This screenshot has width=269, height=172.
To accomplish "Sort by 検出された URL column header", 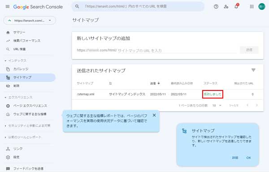I will pyautogui.click(x=243, y=83).
